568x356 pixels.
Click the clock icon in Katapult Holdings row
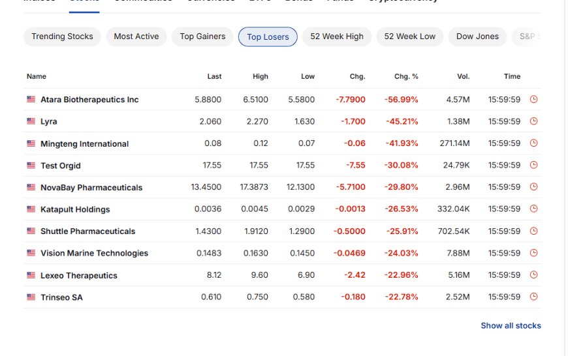tap(533, 209)
